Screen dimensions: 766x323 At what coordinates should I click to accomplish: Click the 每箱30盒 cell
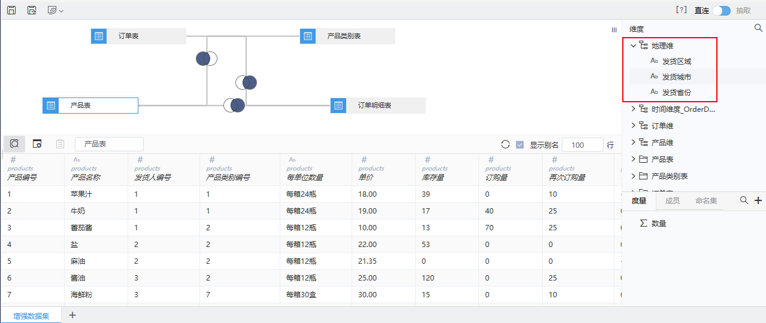(301, 295)
